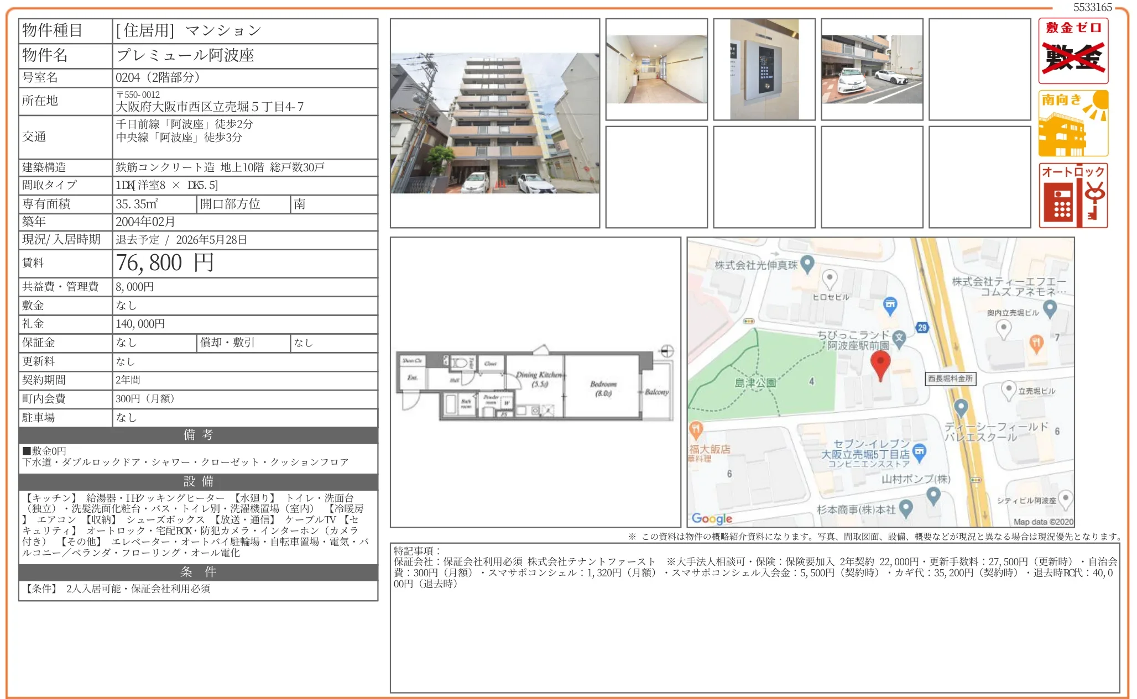The image size is (1137, 699).
Task: Select the compass icon on the floor plan
Action: [x=666, y=350]
